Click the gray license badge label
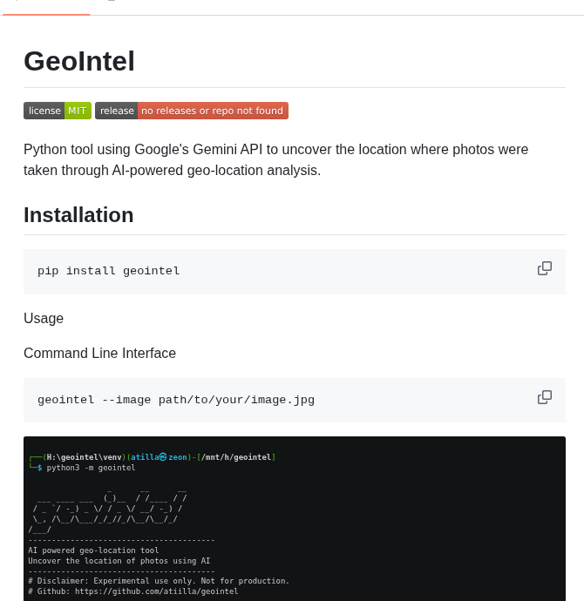 (x=44, y=111)
